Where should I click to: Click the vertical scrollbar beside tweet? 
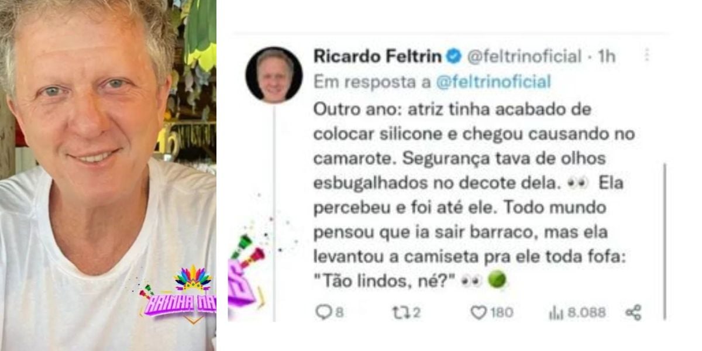click(x=665, y=241)
